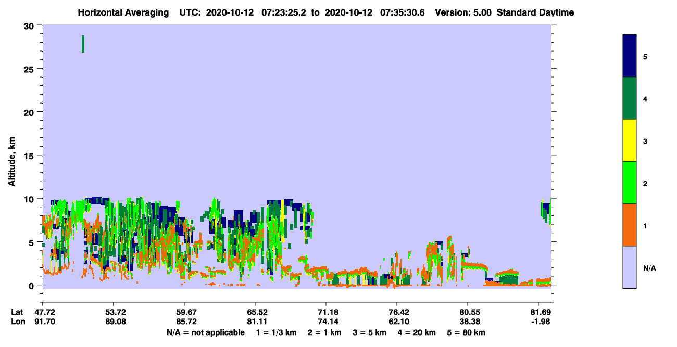Click the dark green colorbar segment labeled 4
The width and height of the screenshot is (677, 347).
(x=630, y=98)
